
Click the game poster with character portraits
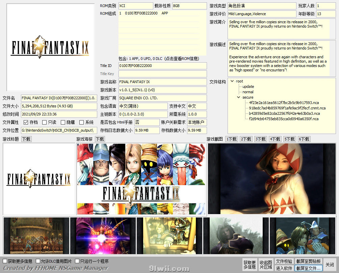(141, 179)
